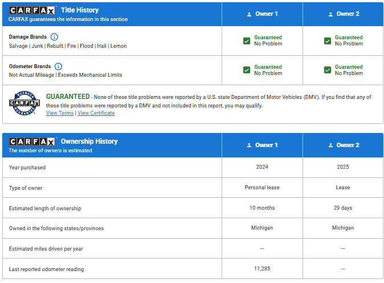Click the CARFAX logo in Title History header

[x=32, y=10]
